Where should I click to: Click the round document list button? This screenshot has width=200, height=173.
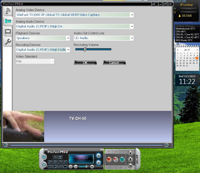(130, 159)
